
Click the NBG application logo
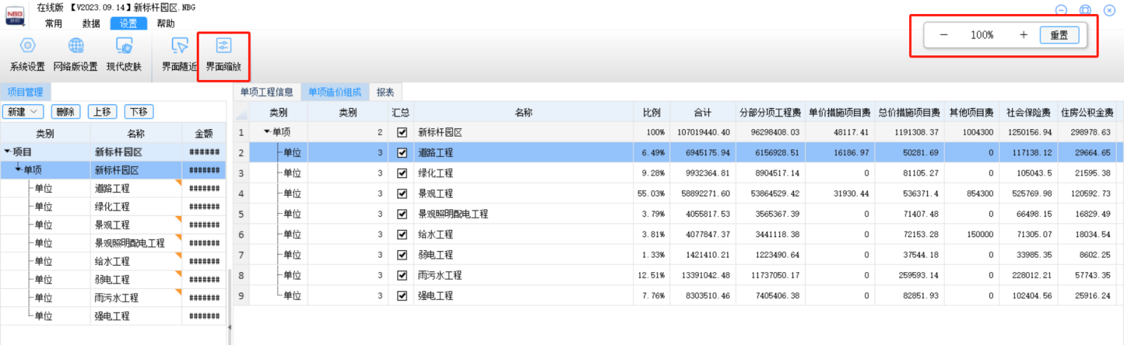click(x=15, y=15)
